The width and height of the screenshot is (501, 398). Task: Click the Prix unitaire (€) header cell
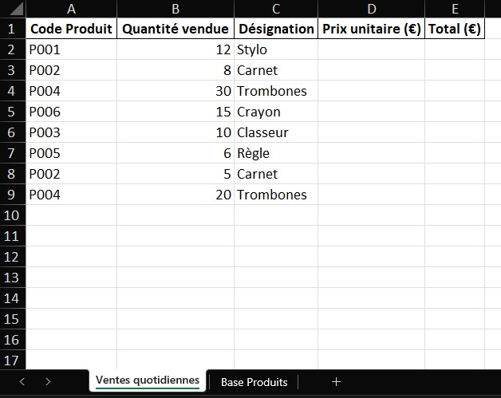click(371, 29)
